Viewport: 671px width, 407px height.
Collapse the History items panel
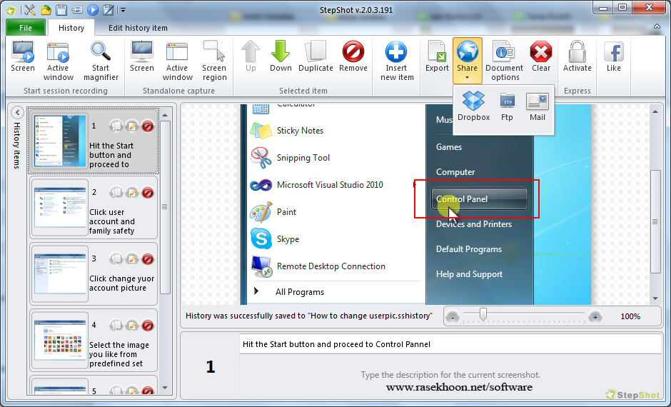(17, 113)
